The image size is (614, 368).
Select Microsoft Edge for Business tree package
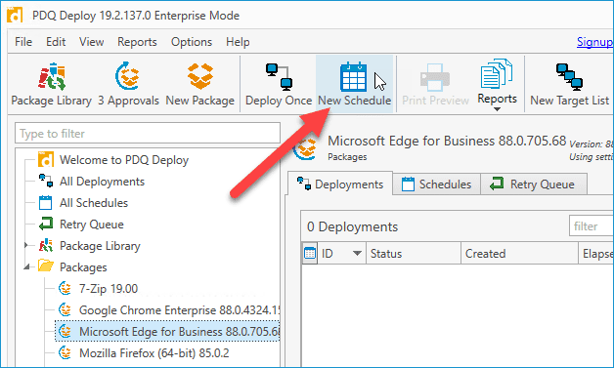click(167, 332)
